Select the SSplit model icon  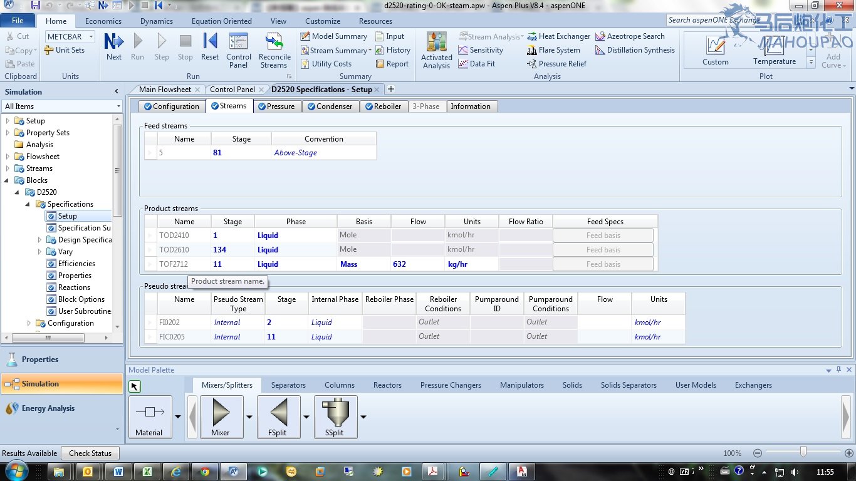335,416
